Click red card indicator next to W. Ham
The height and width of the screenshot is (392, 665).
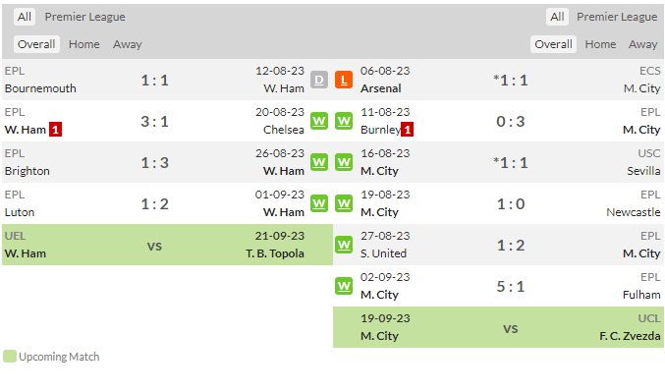[x=55, y=130]
